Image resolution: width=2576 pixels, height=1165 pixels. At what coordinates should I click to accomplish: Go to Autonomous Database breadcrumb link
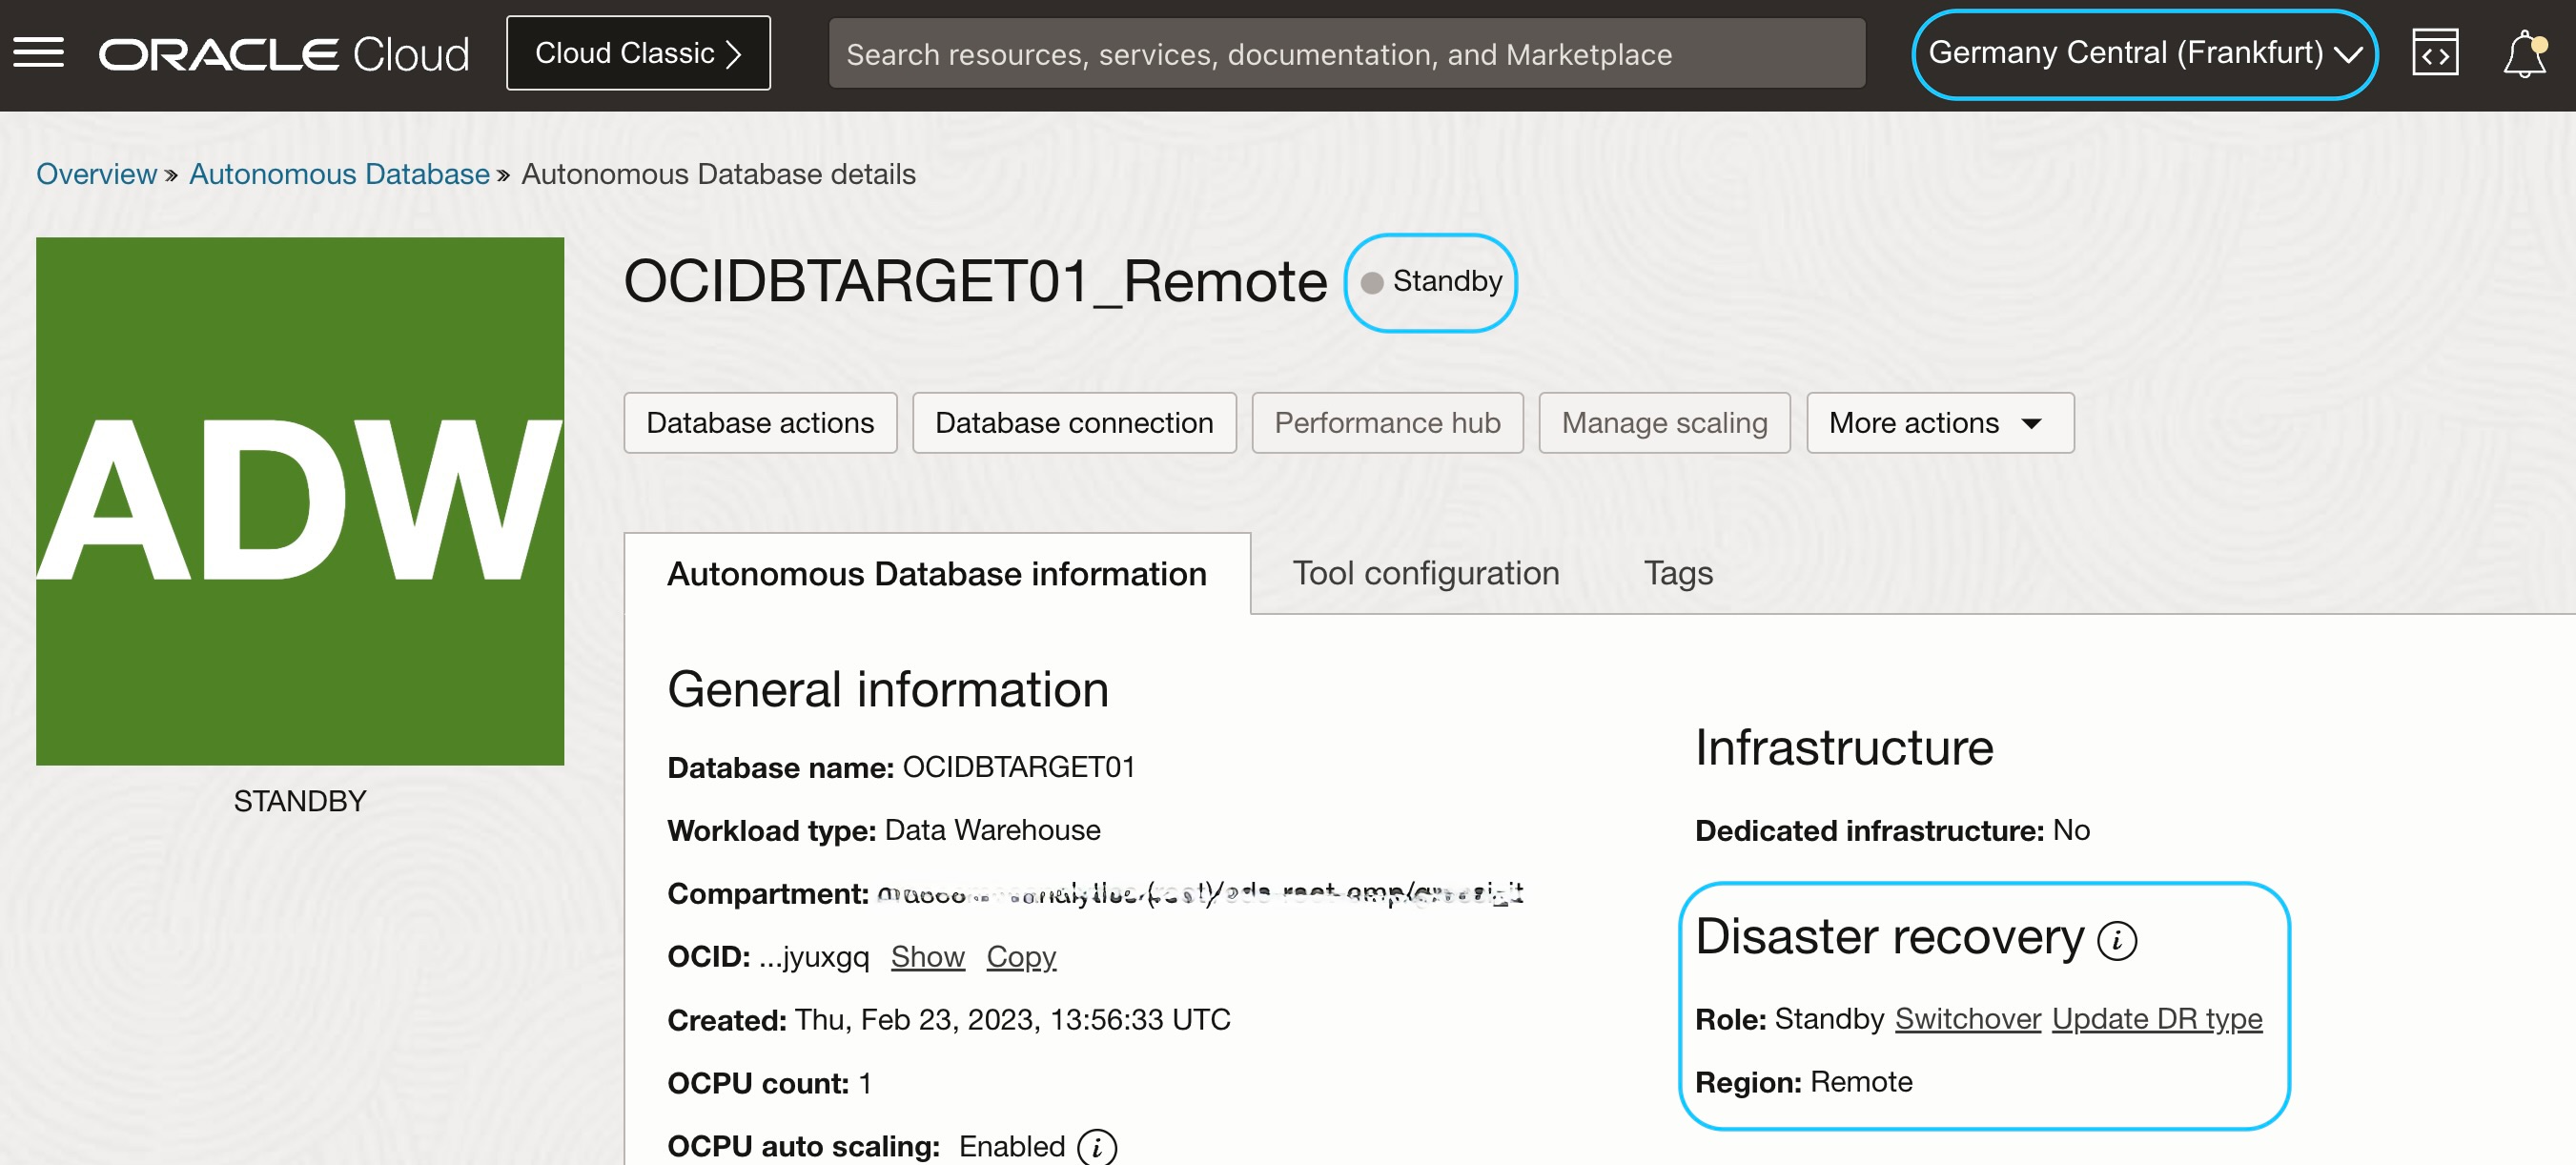[339, 174]
